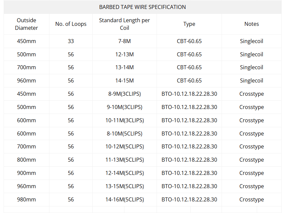Click the Standard Length per Coil header
The height and width of the screenshot is (213, 285).
pos(124,24)
